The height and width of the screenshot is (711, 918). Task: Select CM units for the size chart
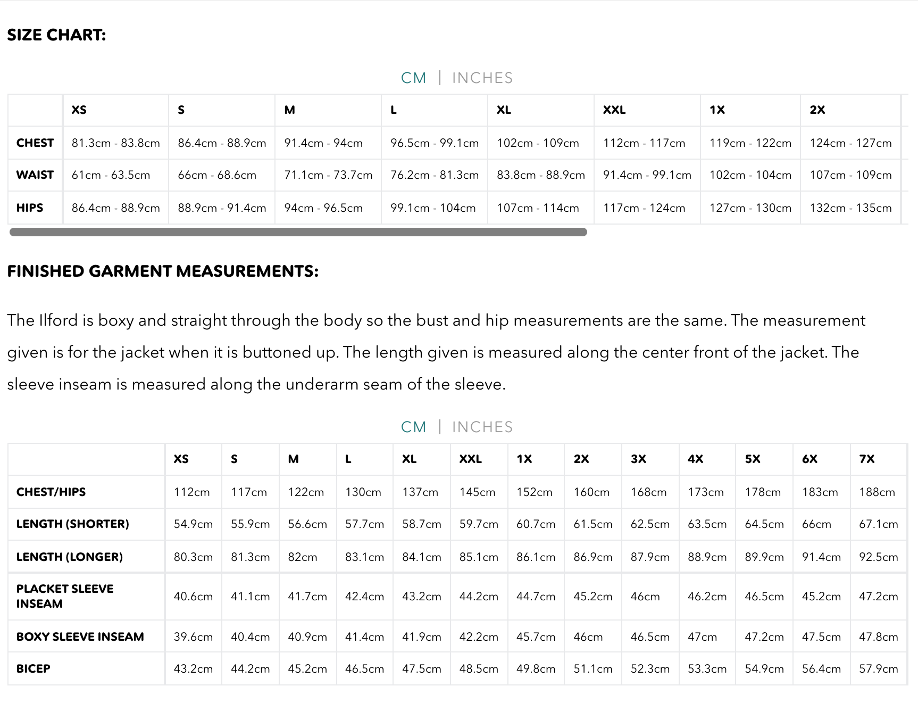tap(413, 78)
